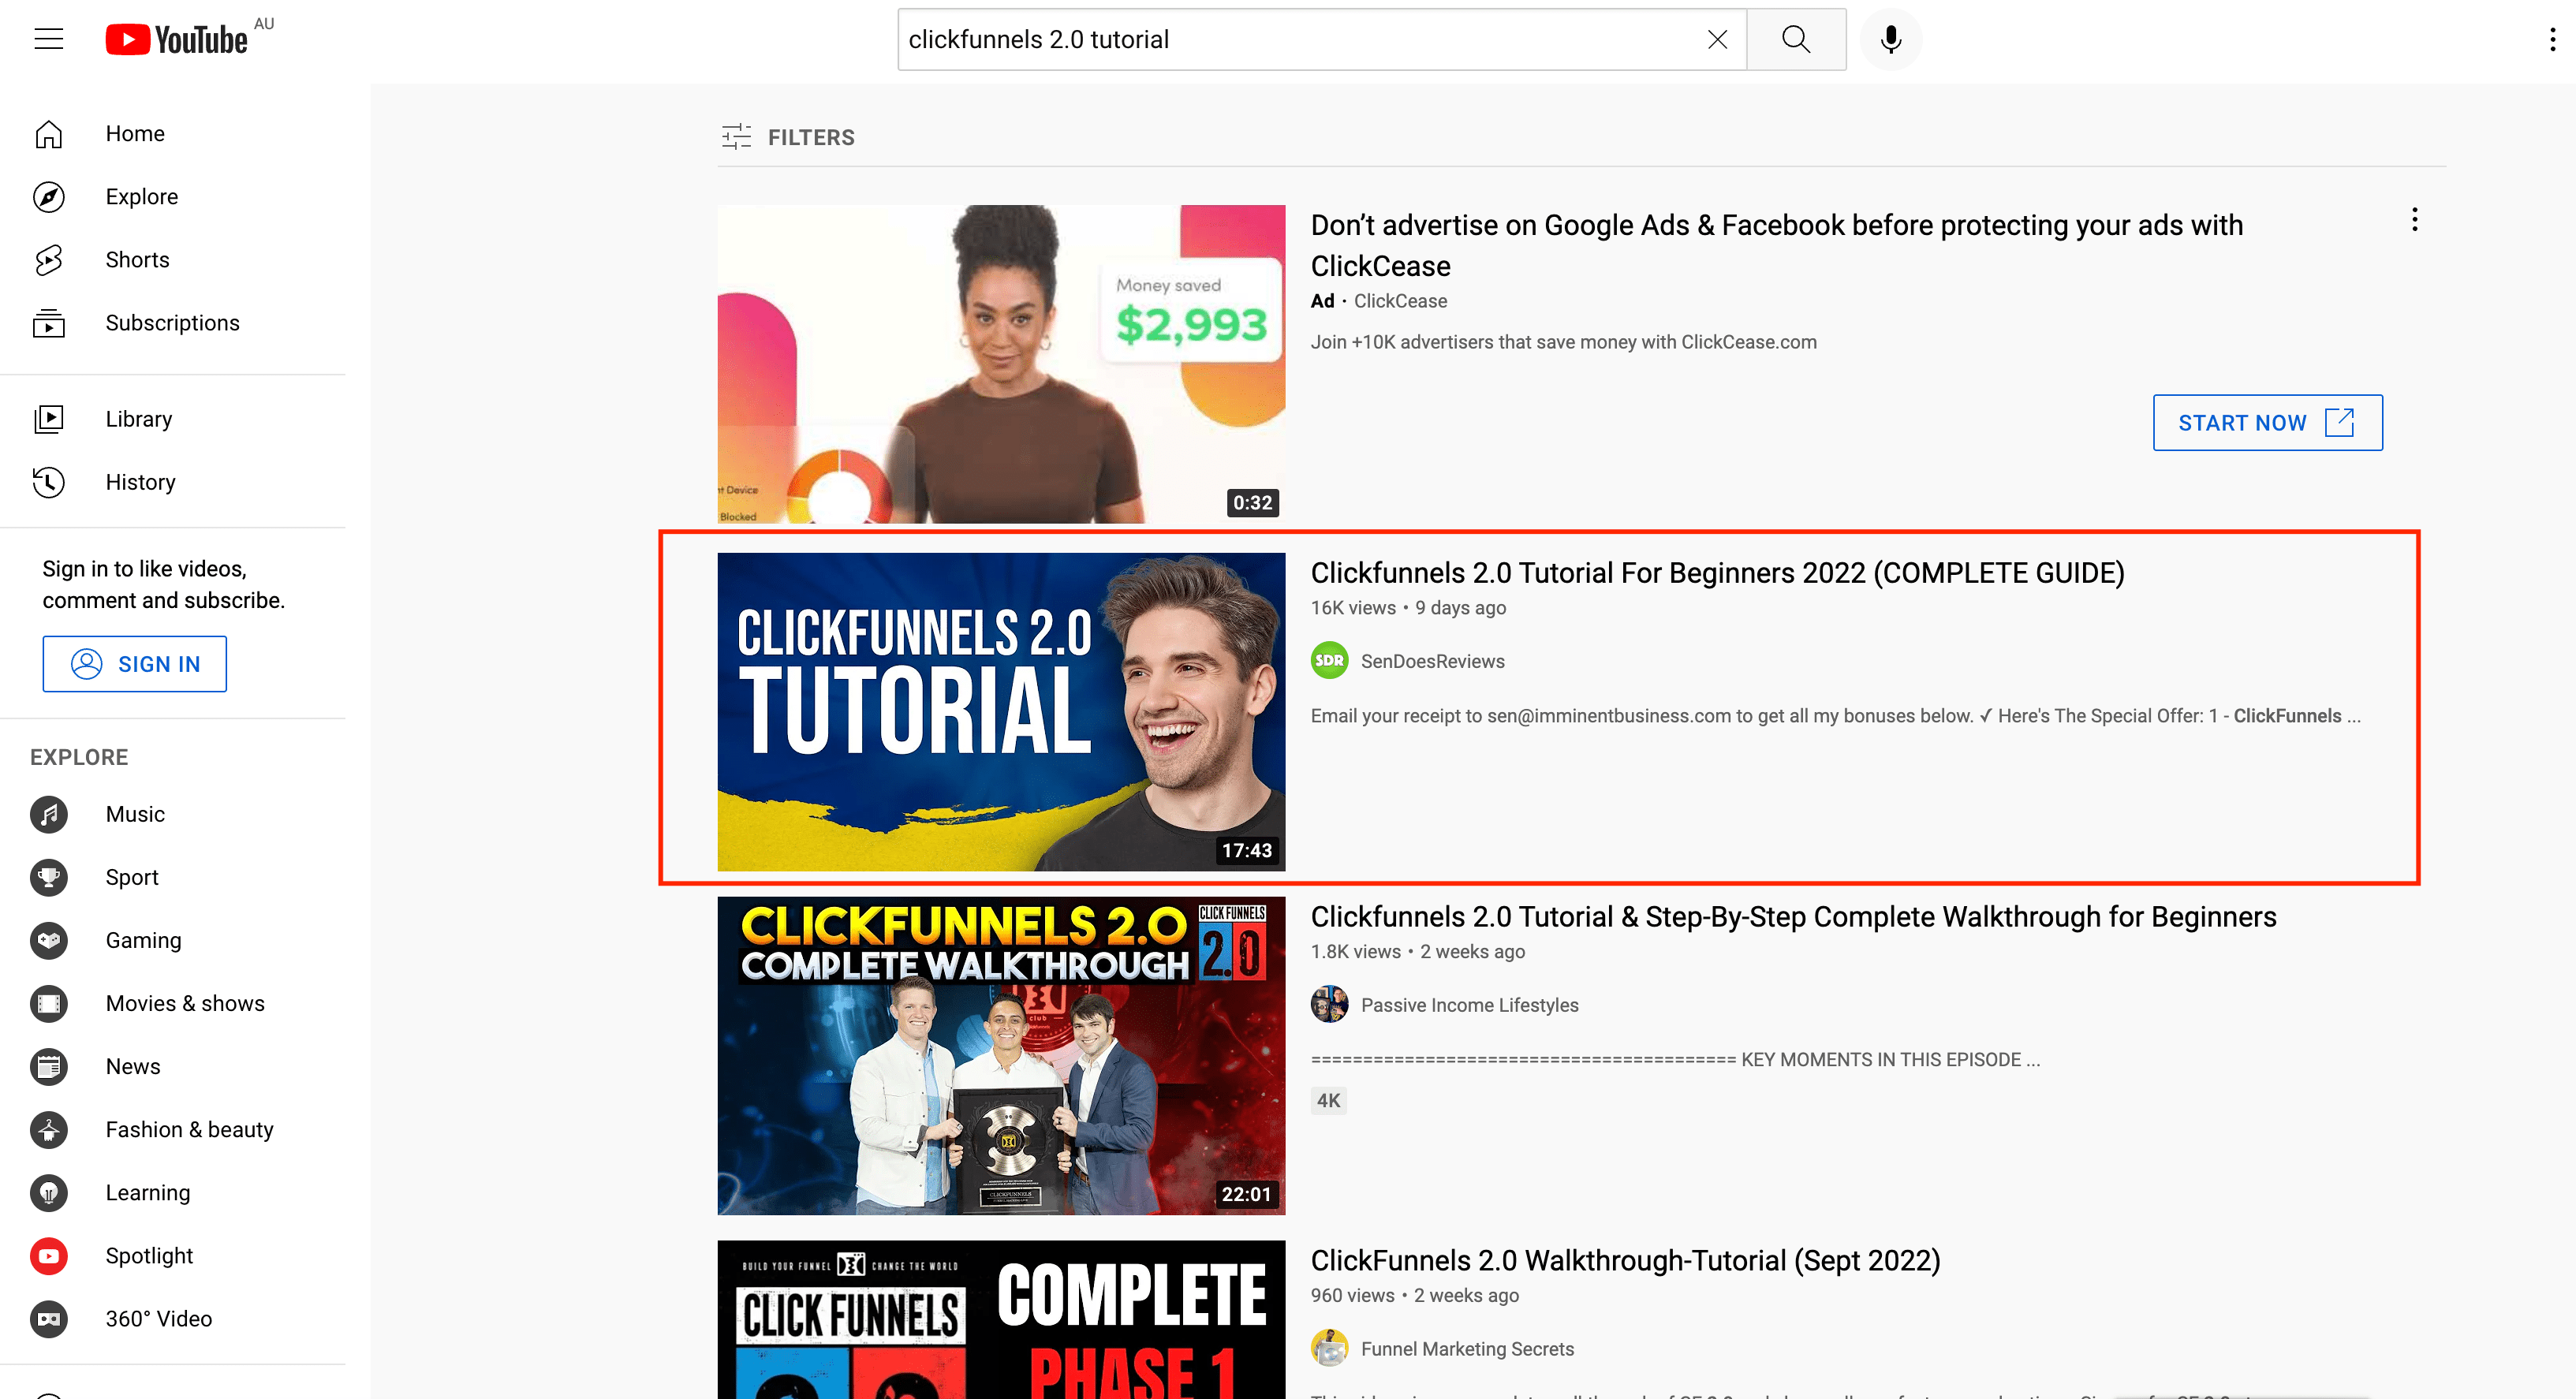Open the hamburger guide menu
Screen dimensions: 2576x1399
[x=48, y=39]
